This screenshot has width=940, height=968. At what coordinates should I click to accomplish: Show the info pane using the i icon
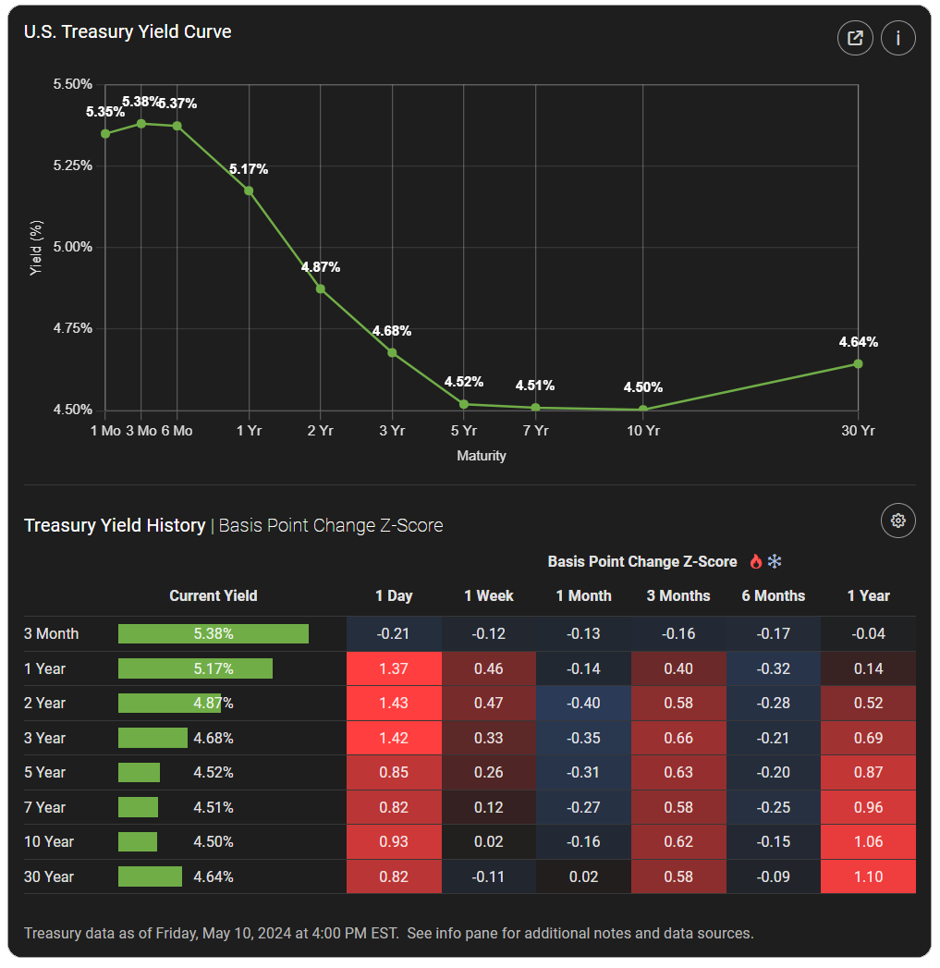(x=897, y=38)
